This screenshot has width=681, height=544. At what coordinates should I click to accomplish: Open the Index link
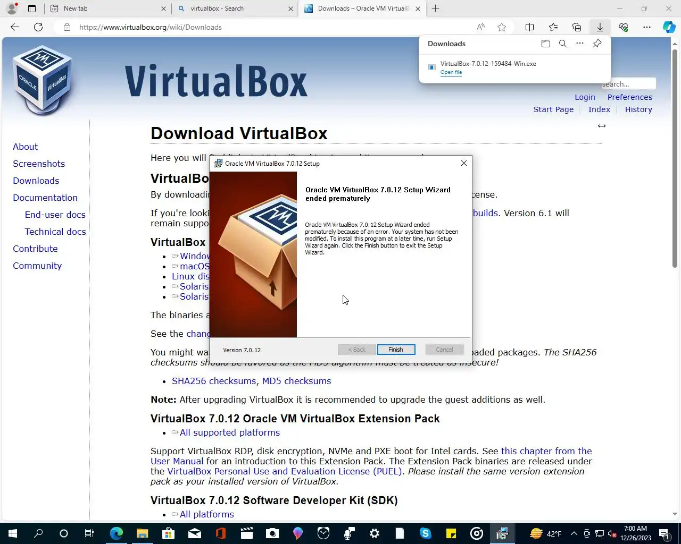point(599,109)
